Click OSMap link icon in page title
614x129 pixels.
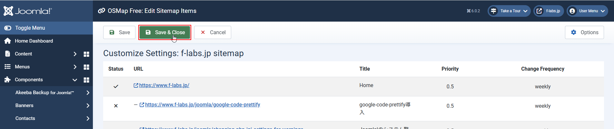pyautogui.click(x=102, y=11)
